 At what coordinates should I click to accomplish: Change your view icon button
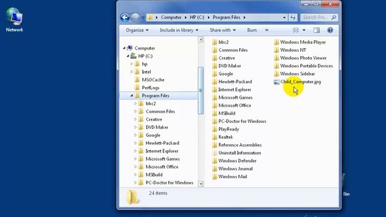pos(296,30)
